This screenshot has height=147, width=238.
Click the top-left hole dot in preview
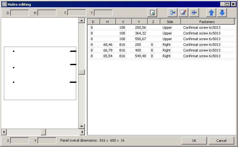(14, 51)
